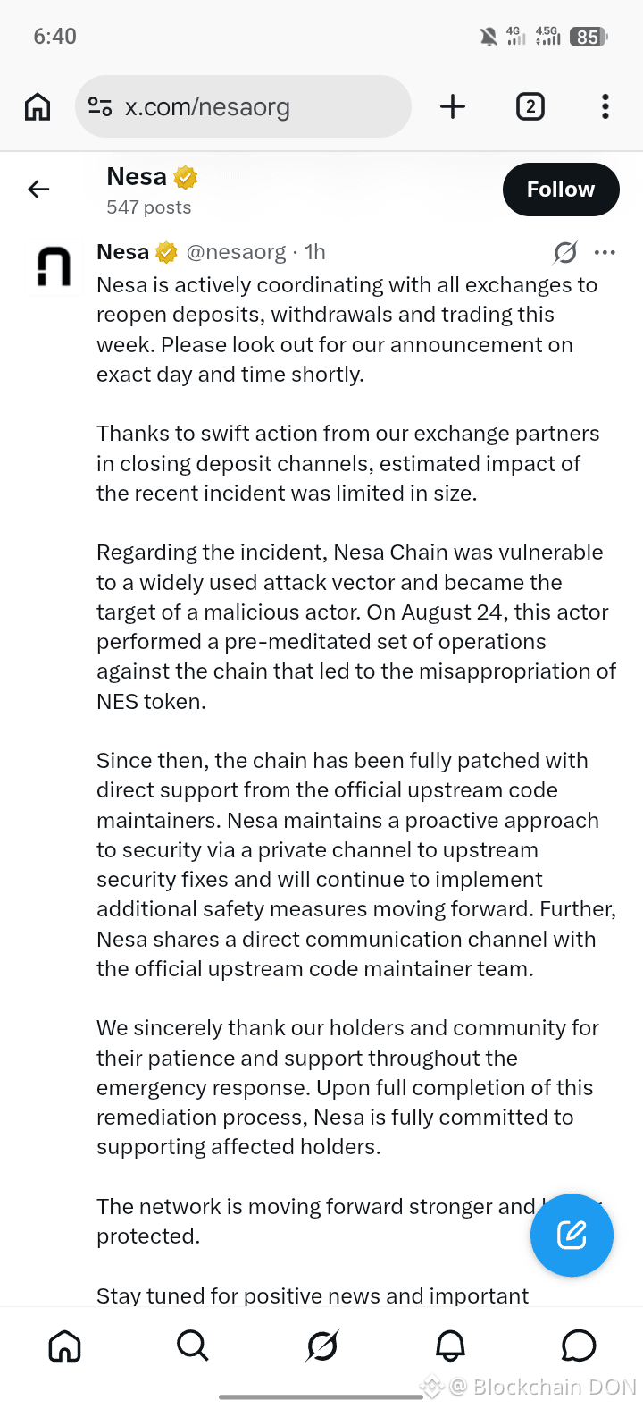Image resolution: width=643 pixels, height=1409 pixels.
Task: Open the tab switcher showing 2 tabs
Action: pos(530,106)
